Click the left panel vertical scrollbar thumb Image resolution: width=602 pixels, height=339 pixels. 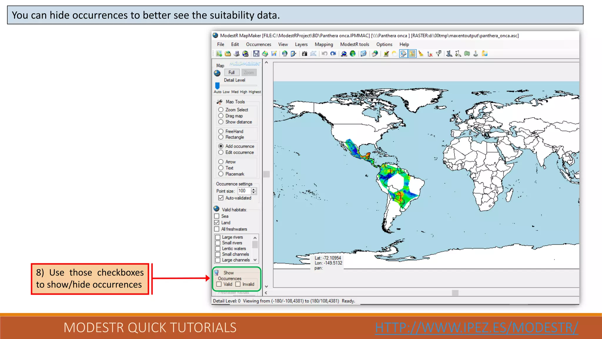(x=266, y=174)
